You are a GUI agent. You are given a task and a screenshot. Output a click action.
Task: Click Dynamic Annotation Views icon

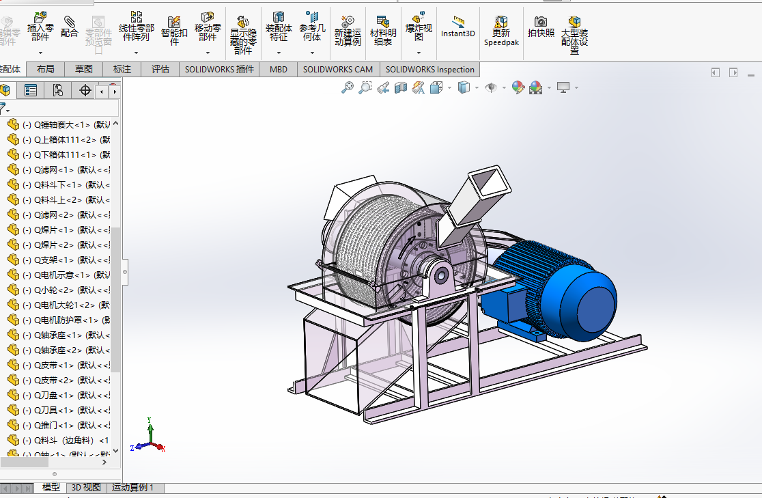tap(419, 87)
